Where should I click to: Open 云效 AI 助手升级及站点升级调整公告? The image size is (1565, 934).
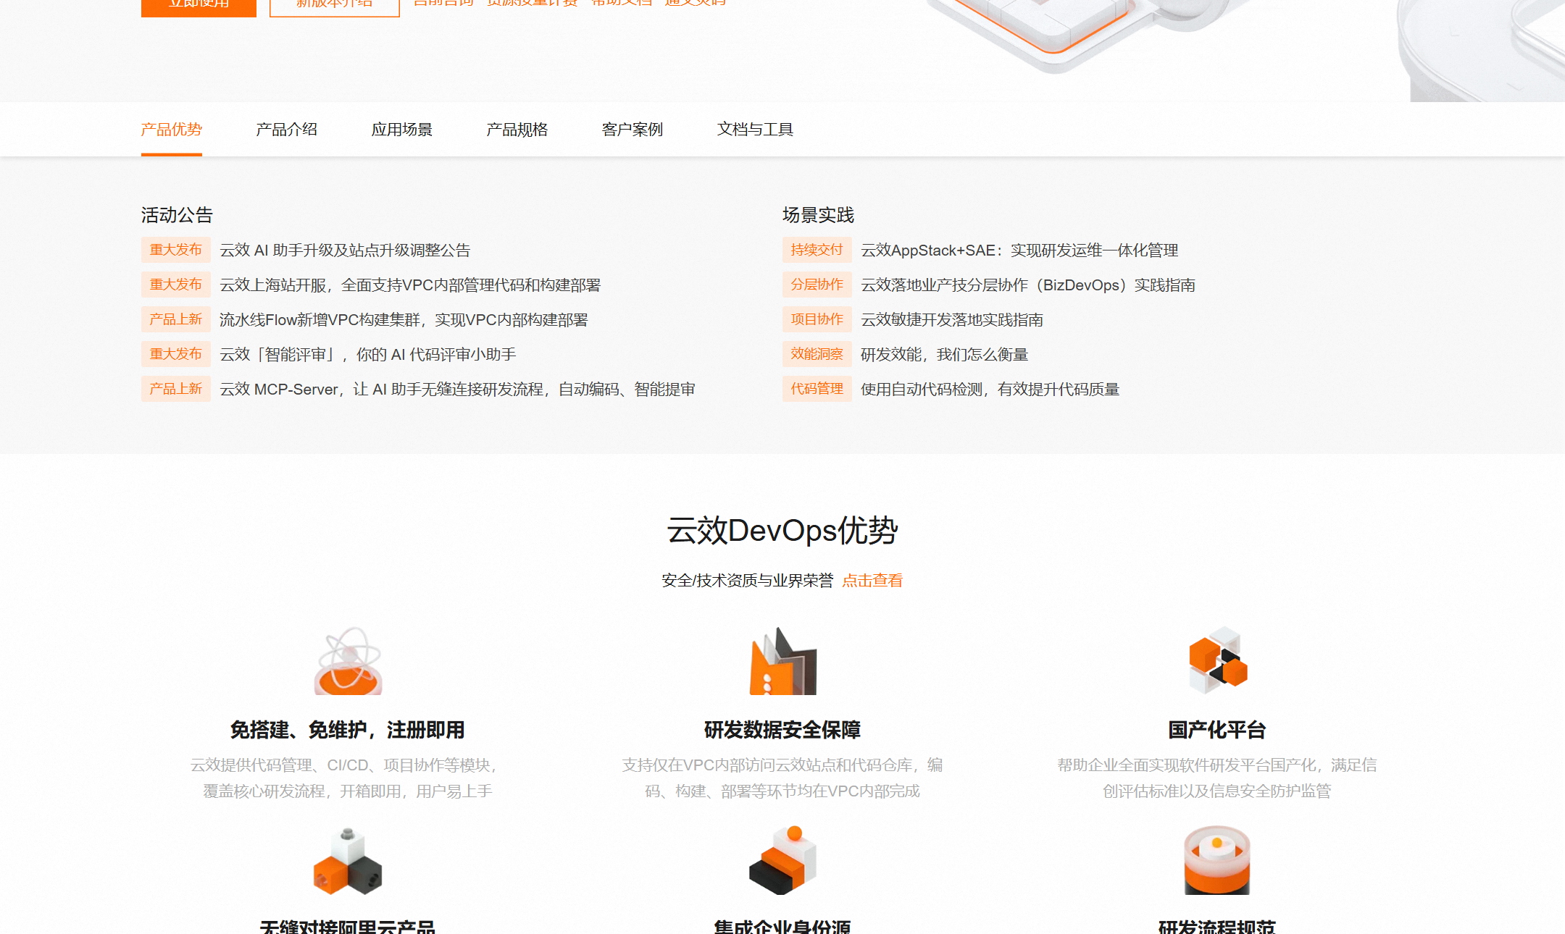click(x=345, y=251)
